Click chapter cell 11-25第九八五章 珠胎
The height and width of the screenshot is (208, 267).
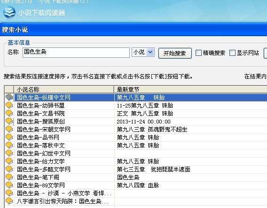point(145,106)
